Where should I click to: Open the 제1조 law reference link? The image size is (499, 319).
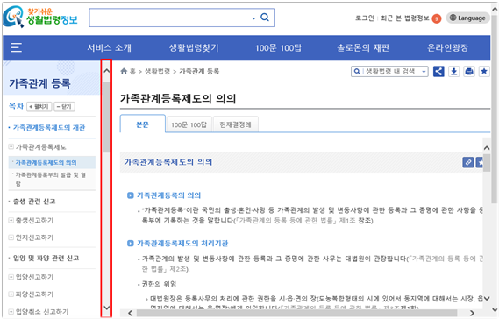tap(347, 220)
